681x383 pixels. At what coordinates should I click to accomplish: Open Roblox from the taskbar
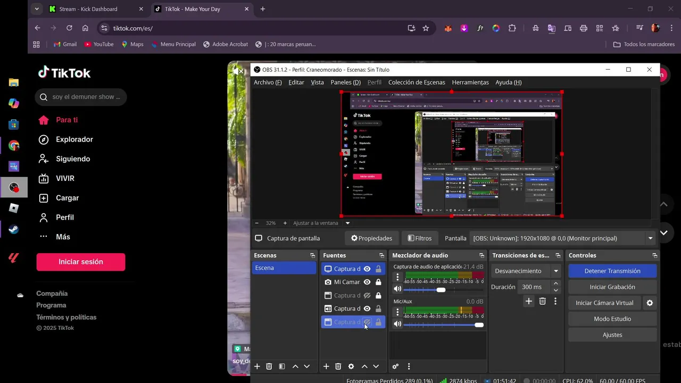[x=14, y=208]
